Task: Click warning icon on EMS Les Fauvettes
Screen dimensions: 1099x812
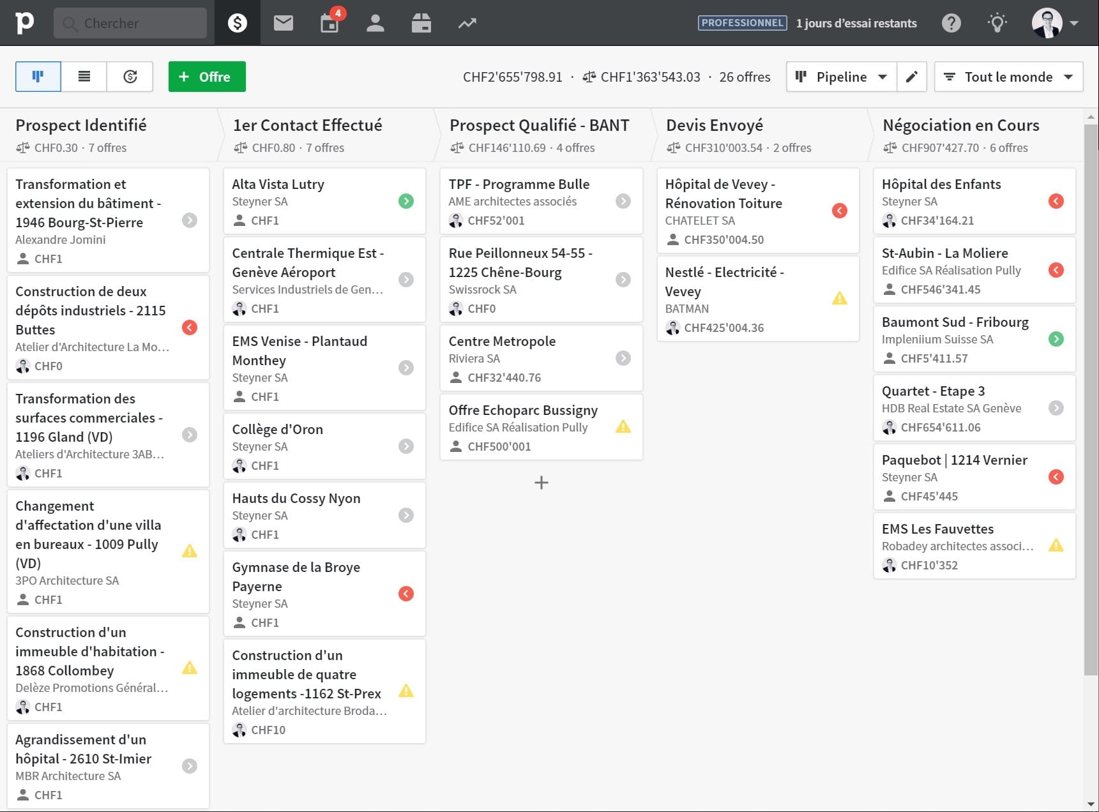Action: (x=1056, y=545)
